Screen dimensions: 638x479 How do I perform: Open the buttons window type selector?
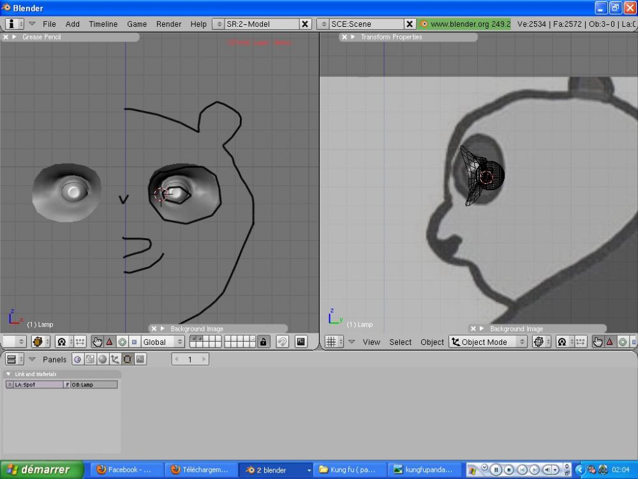click(x=14, y=359)
